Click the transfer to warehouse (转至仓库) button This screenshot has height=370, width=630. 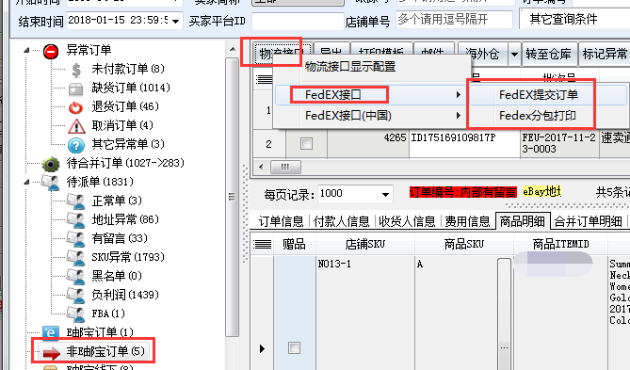(548, 54)
